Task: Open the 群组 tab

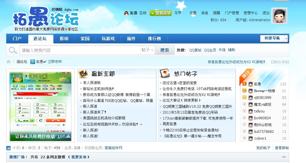Action: (64, 38)
